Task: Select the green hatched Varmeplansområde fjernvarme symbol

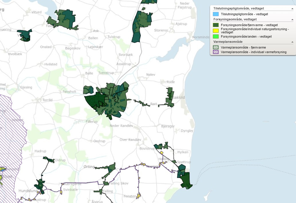Action: (x=216, y=48)
